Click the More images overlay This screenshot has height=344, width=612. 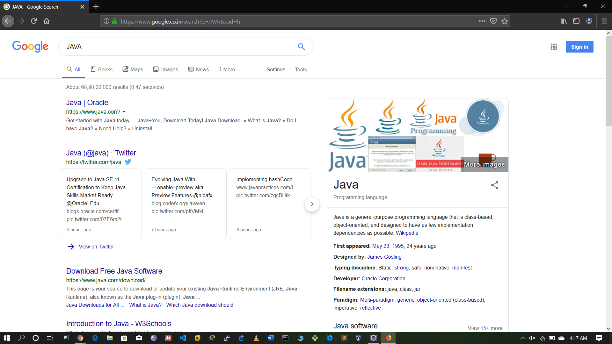pyautogui.click(x=484, y=165)
